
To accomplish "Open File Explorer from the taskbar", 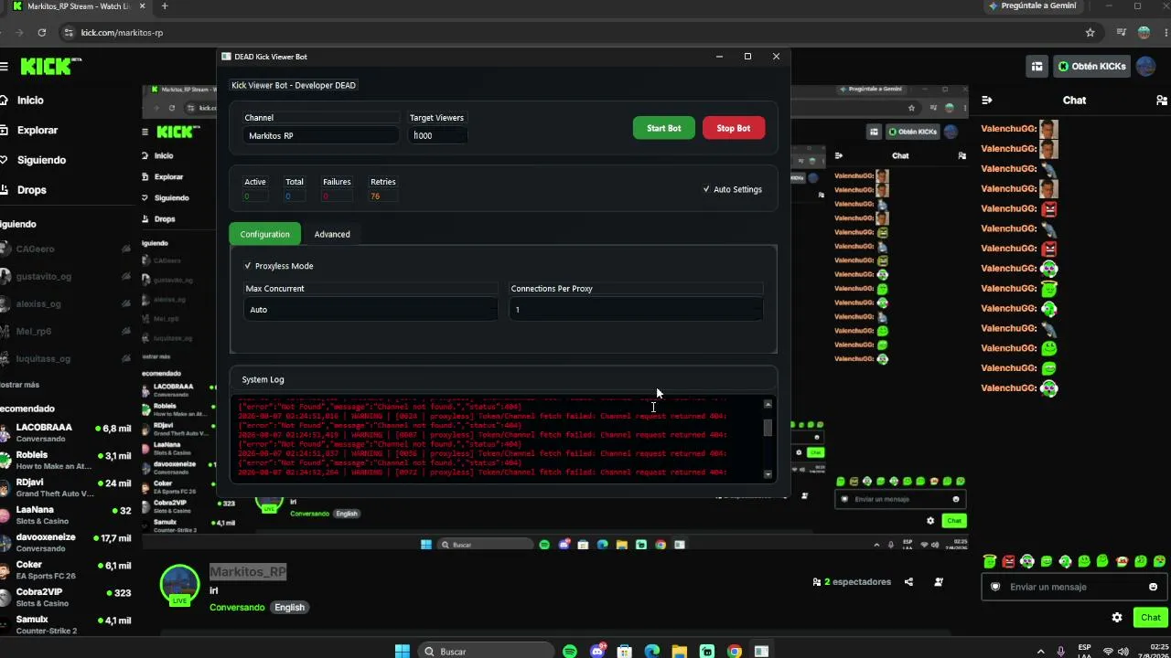I will click(x=680, y=651).
